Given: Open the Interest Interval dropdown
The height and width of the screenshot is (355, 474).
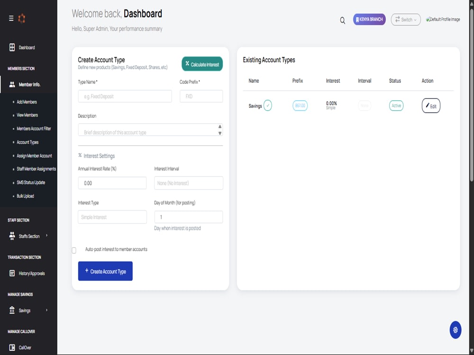Looking at the screenshot, I should (189, 183).
